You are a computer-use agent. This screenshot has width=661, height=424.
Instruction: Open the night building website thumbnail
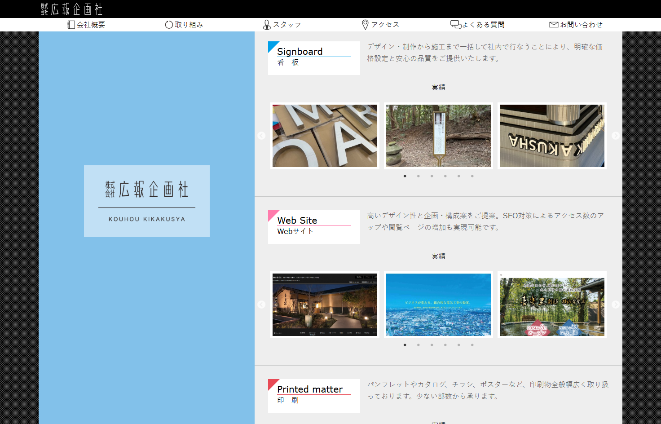click(x=325, y=305)
